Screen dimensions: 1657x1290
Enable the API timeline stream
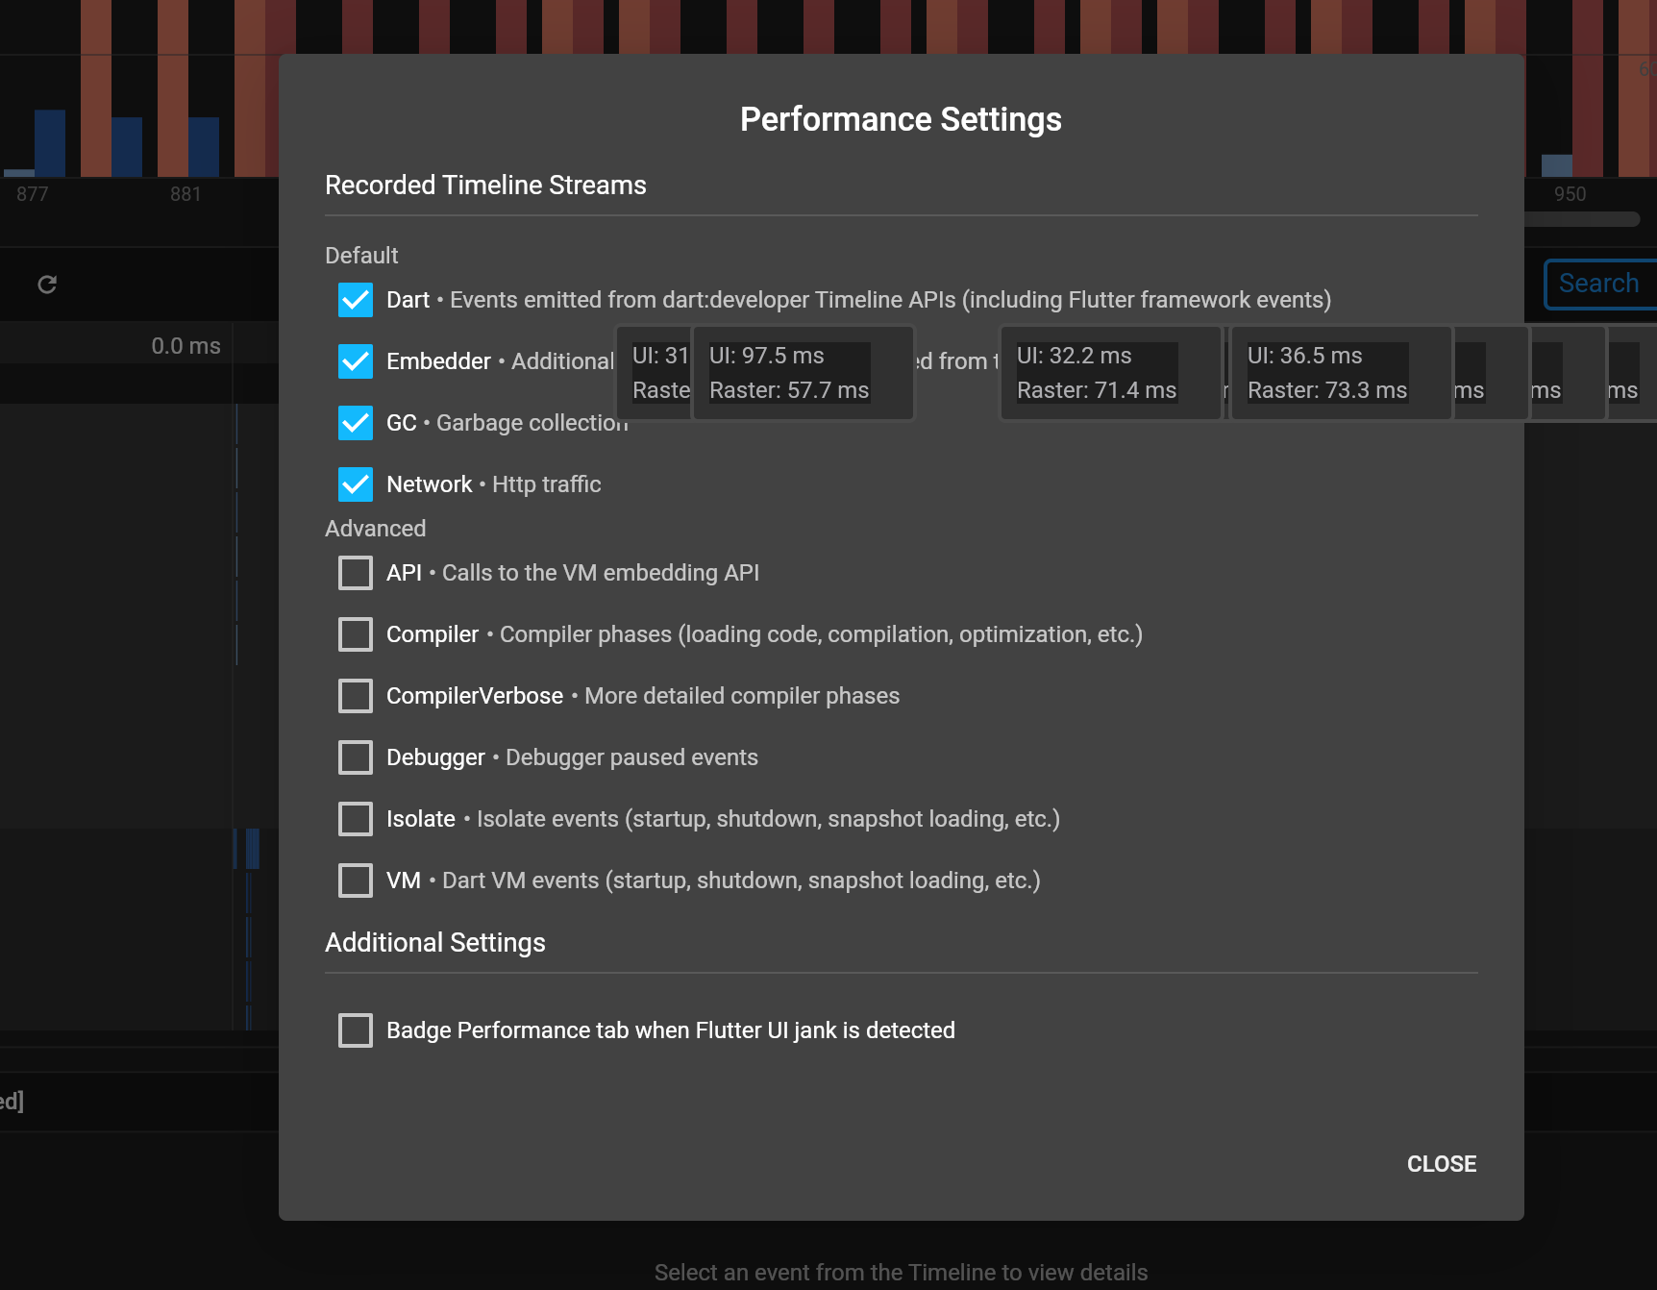click(355, 572)
